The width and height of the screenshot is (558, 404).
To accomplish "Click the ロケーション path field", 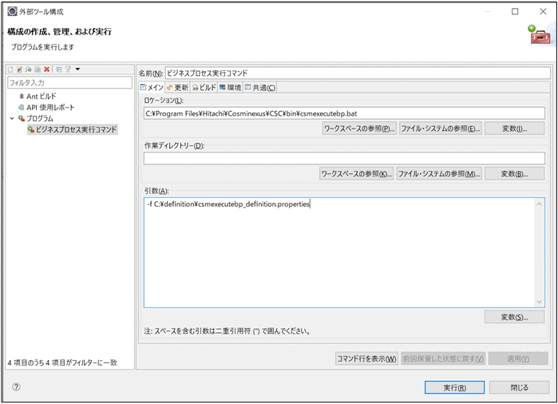I will [344, 113].
